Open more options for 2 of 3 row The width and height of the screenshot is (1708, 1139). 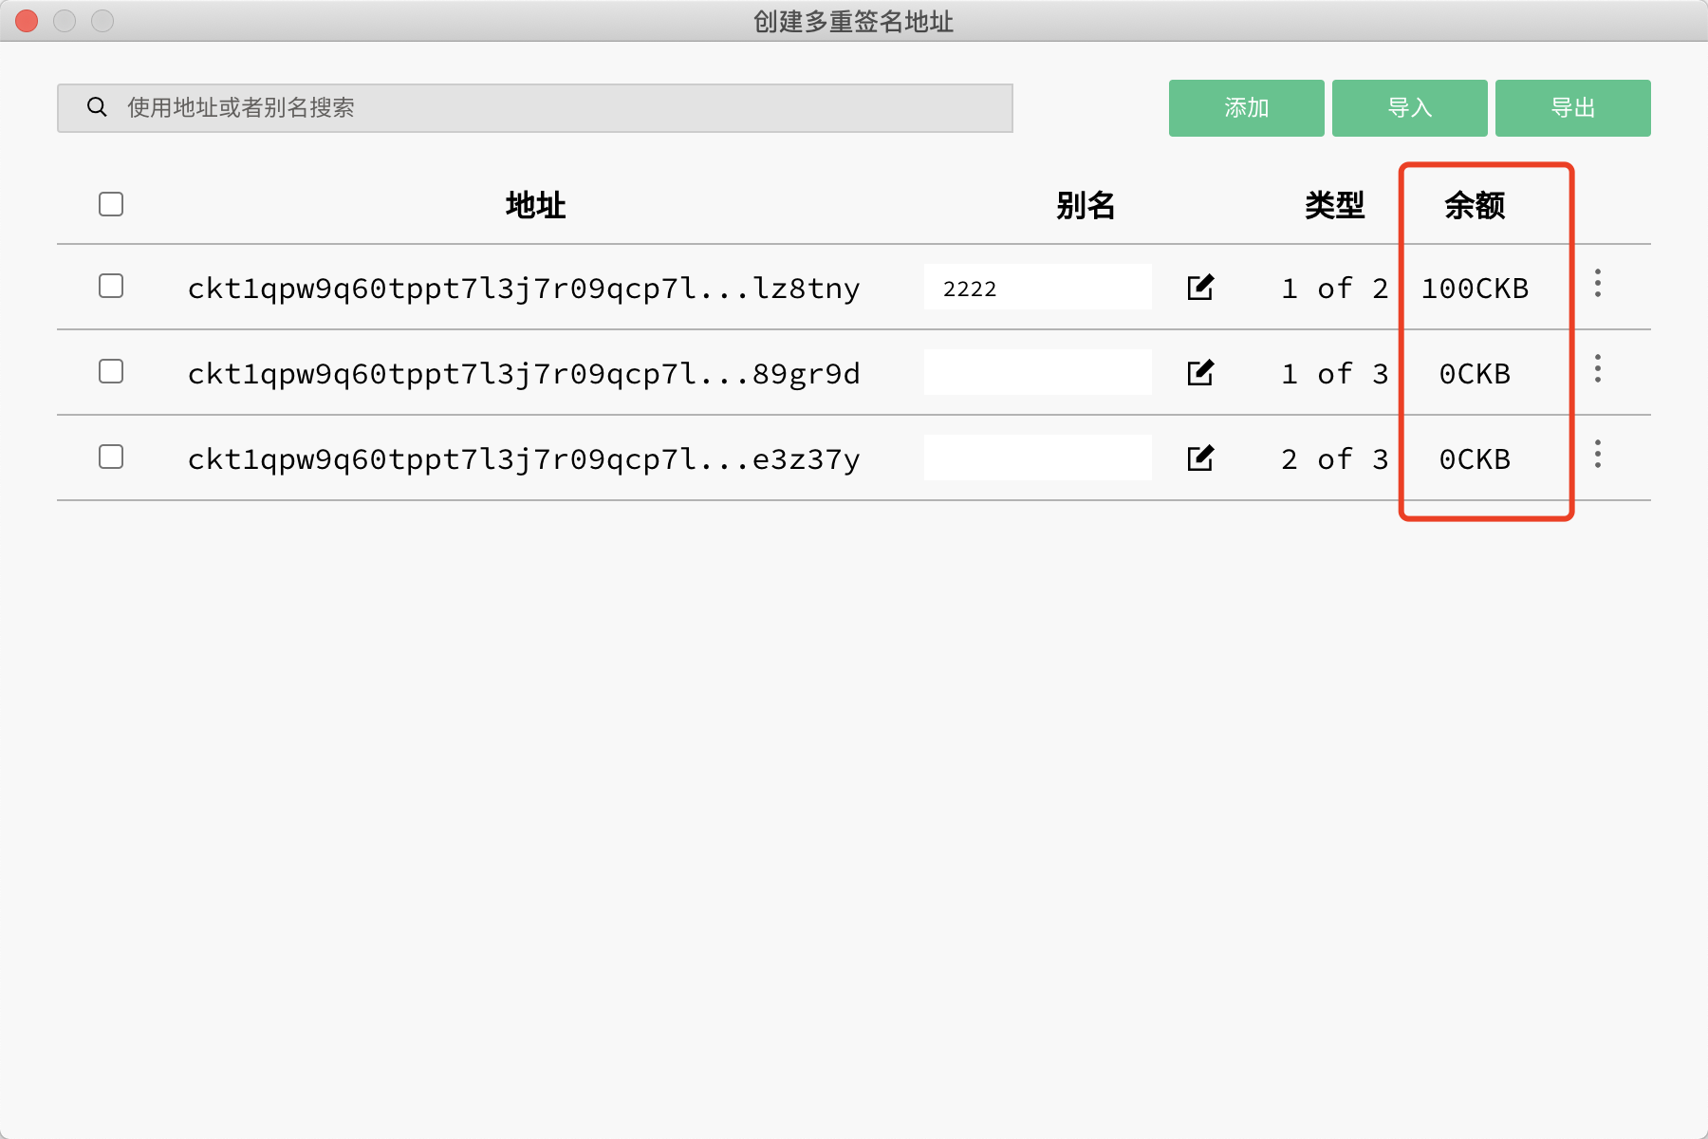pyautogui.click(x=1598, y=454)
